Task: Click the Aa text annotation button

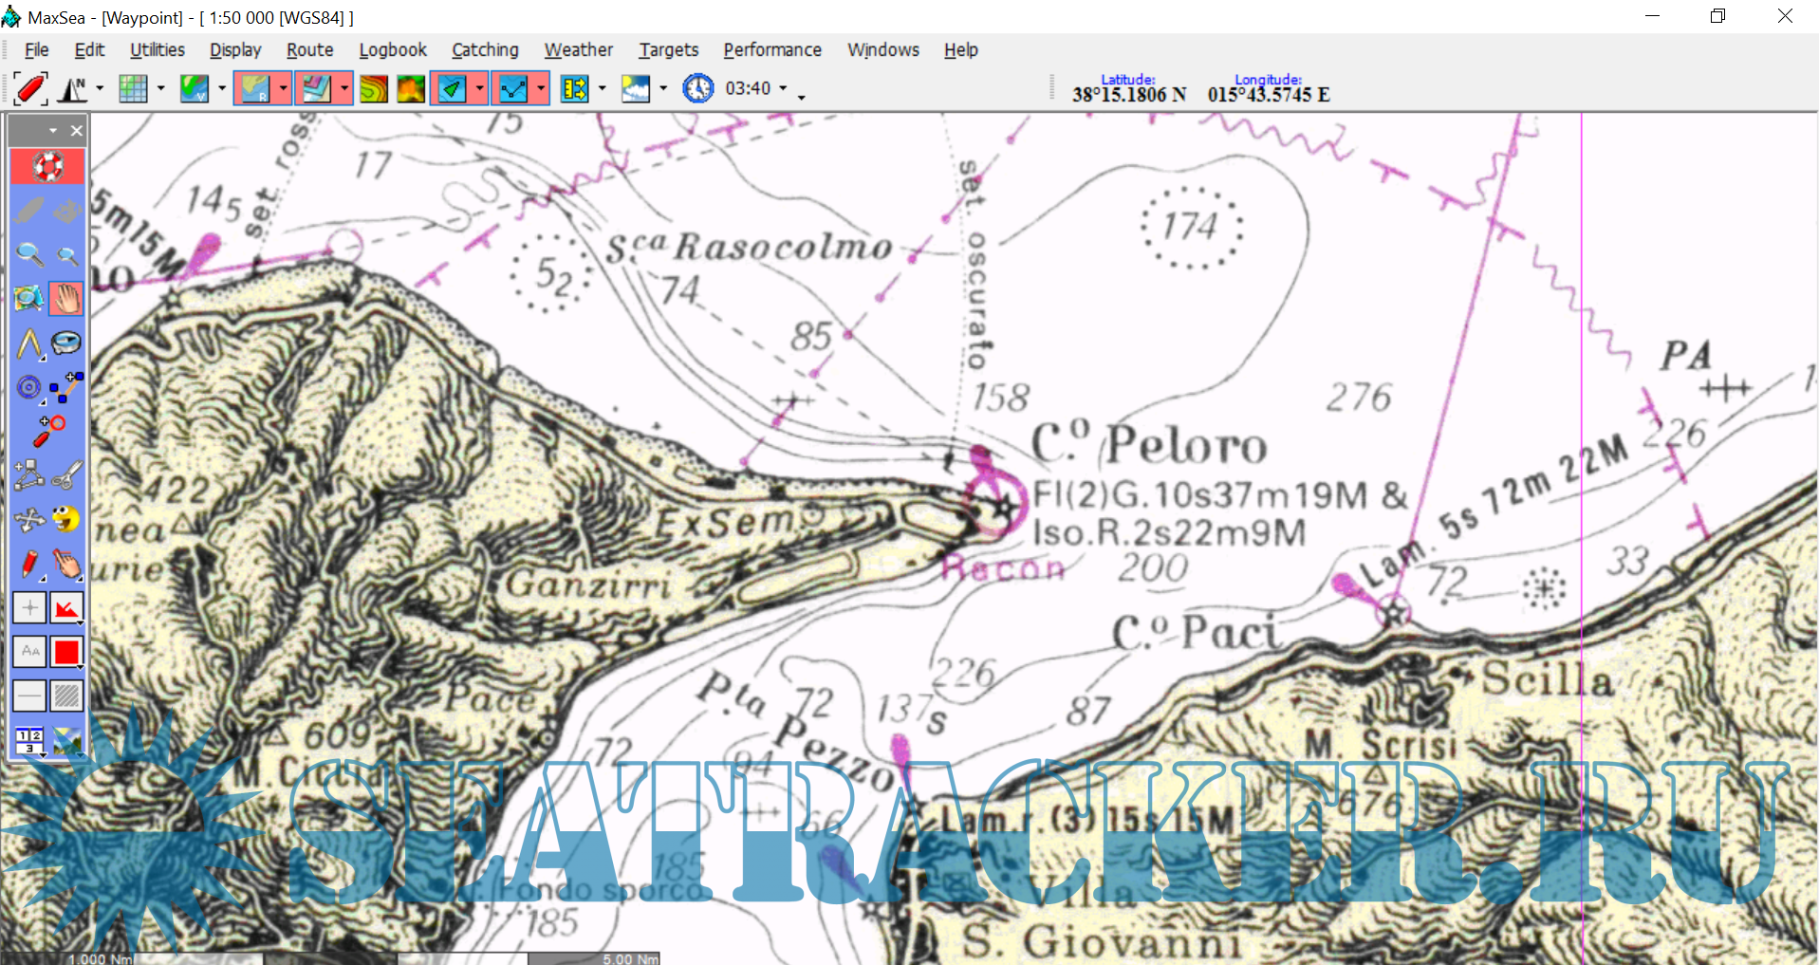Action: click(x=29, y=652)
